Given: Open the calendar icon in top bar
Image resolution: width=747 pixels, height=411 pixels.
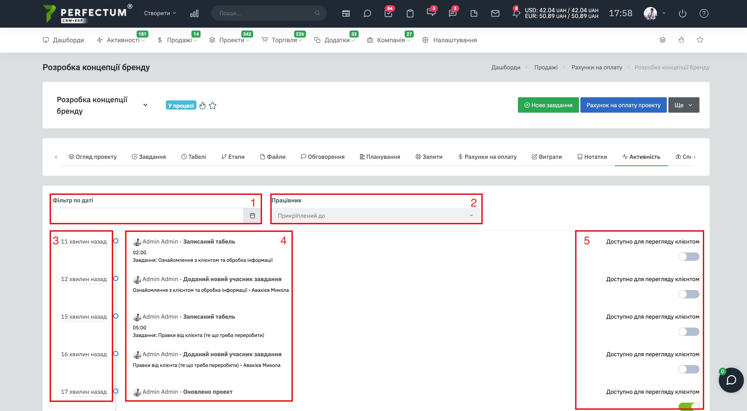Looking at the screenshot, I should pos(346,13).
